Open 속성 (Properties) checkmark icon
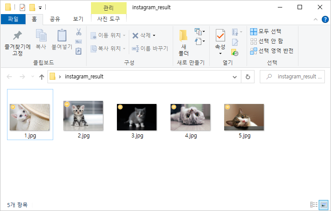331x211 pixels. 220,35
